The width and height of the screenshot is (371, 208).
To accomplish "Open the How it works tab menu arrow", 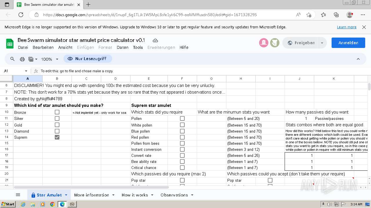I will tap(152, 195).
